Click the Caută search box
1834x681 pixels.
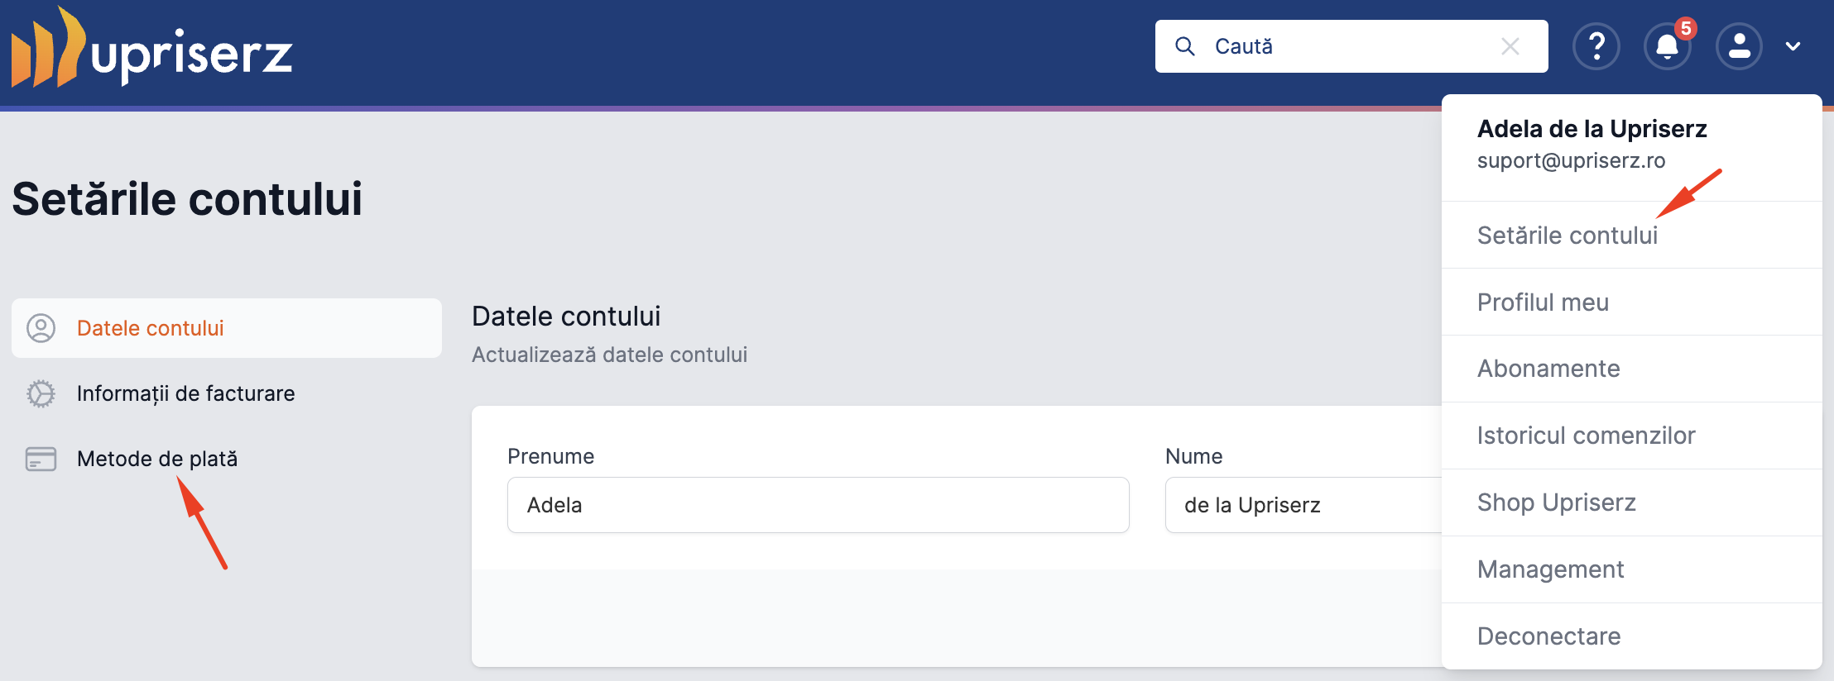(1351, 46)
